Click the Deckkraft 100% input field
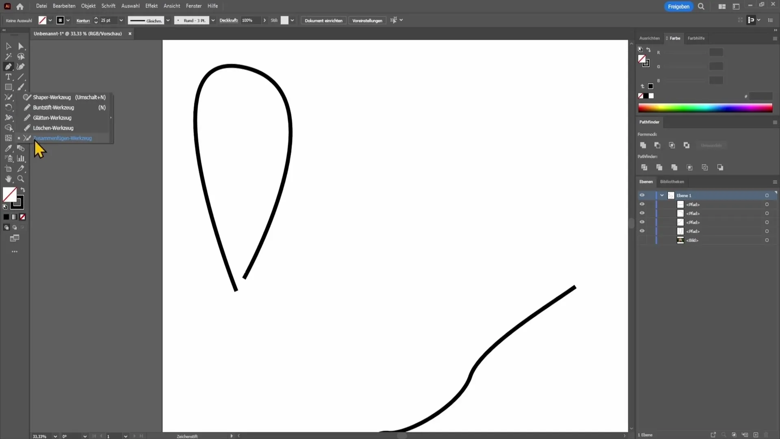The height and width of the screenshot is (439, 780). pyautogui.click(x=250, y=20)
